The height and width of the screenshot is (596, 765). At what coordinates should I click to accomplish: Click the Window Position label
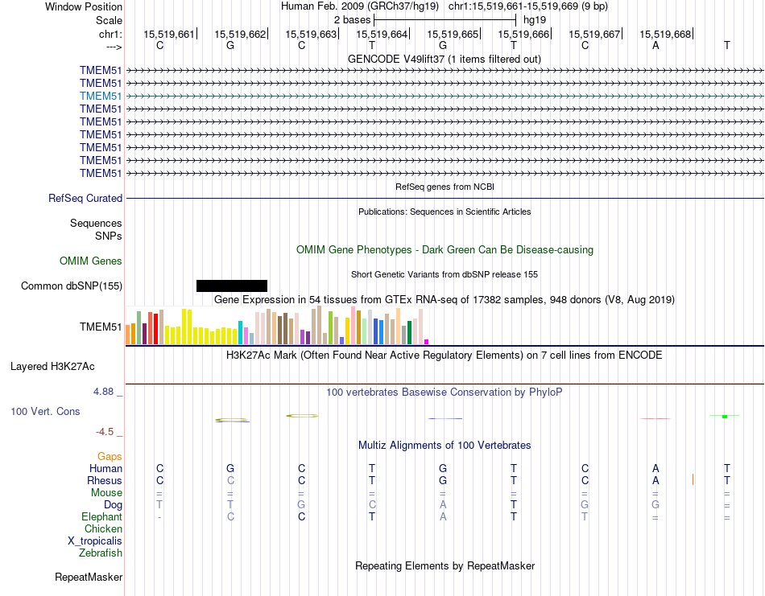[84, 6]
